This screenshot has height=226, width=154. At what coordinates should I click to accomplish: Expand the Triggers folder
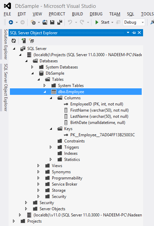(51, 147)
